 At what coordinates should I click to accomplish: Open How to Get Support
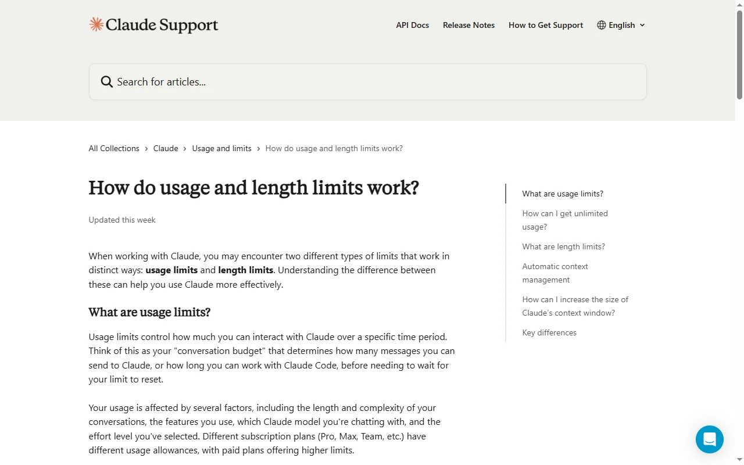(546, 25)
